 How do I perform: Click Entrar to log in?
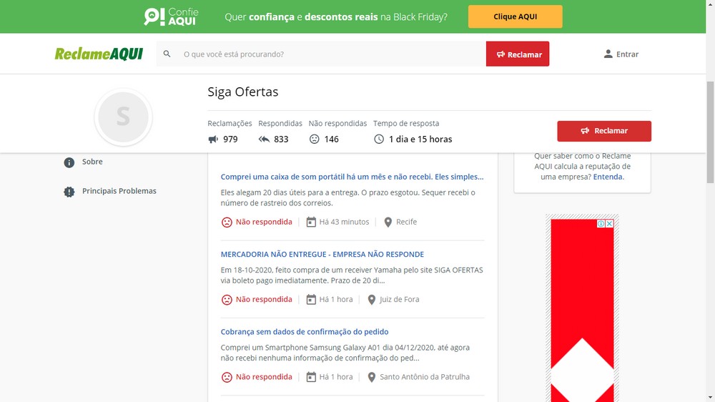621,54
